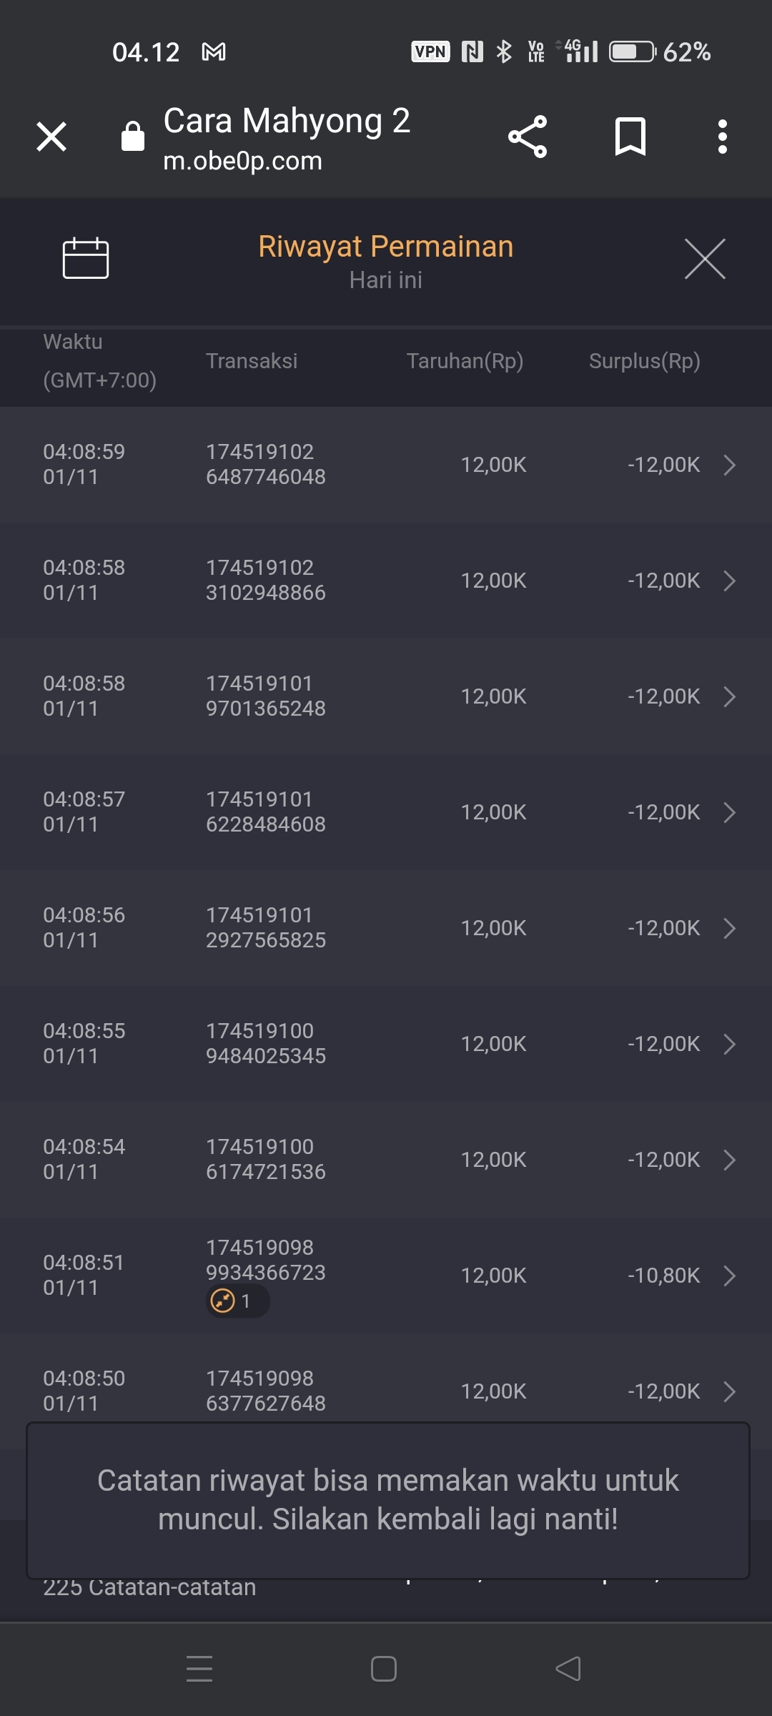Image resolution: width=772 pixels, height=1716 pixels.
Task: Tap the m.obe0p.com address text
Action: point(243,162)
